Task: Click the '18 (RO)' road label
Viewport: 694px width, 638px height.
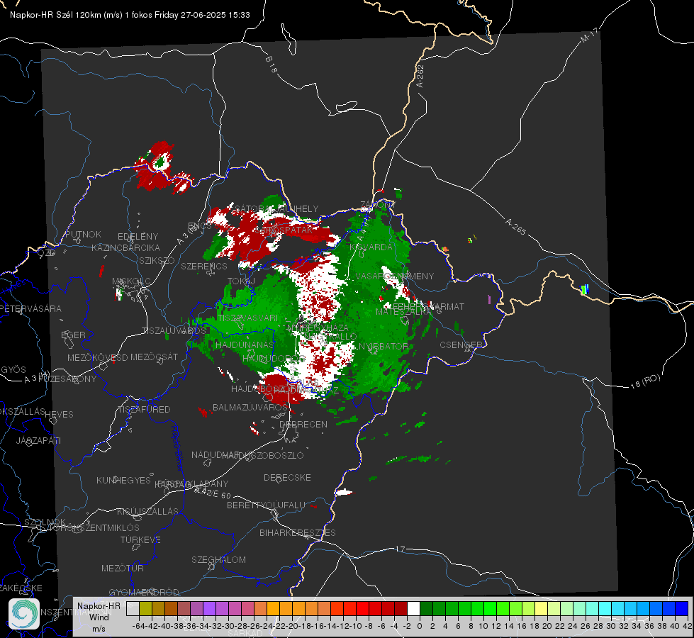Action: (x=645, y=381)
